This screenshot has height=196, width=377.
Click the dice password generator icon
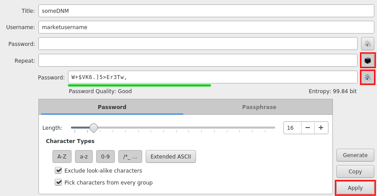(367, 60)
